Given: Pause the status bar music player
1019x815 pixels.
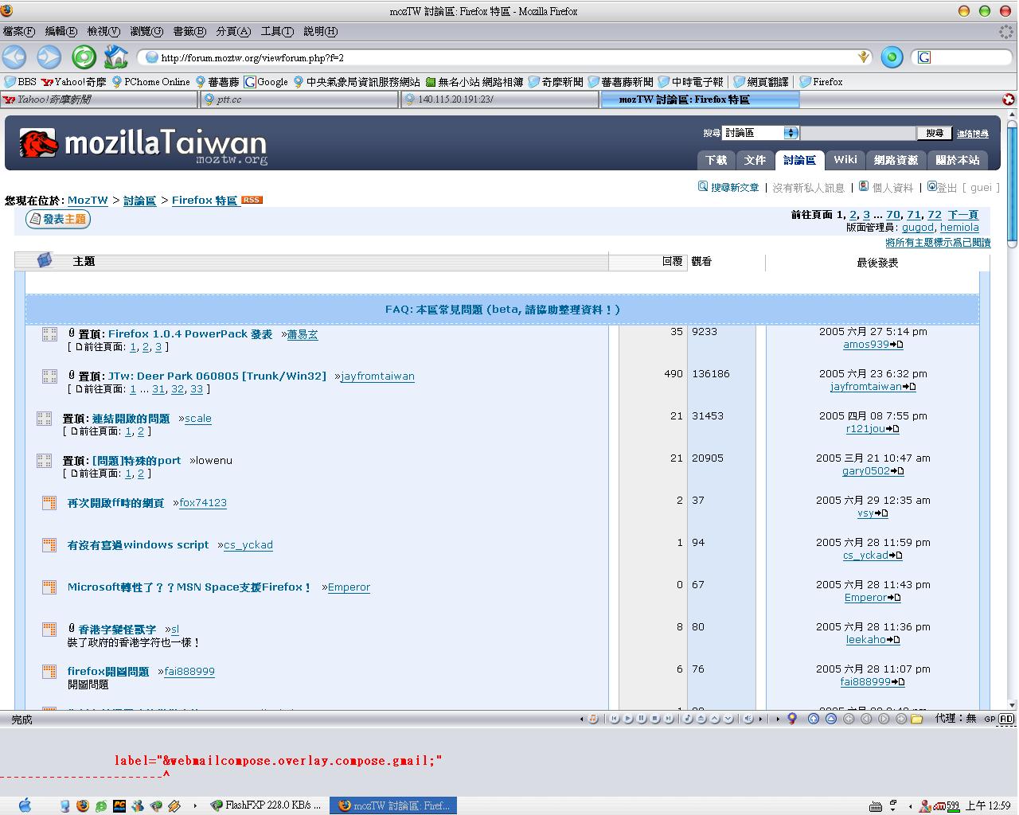Looking at the screenshot, I should [x=642, y=719].
